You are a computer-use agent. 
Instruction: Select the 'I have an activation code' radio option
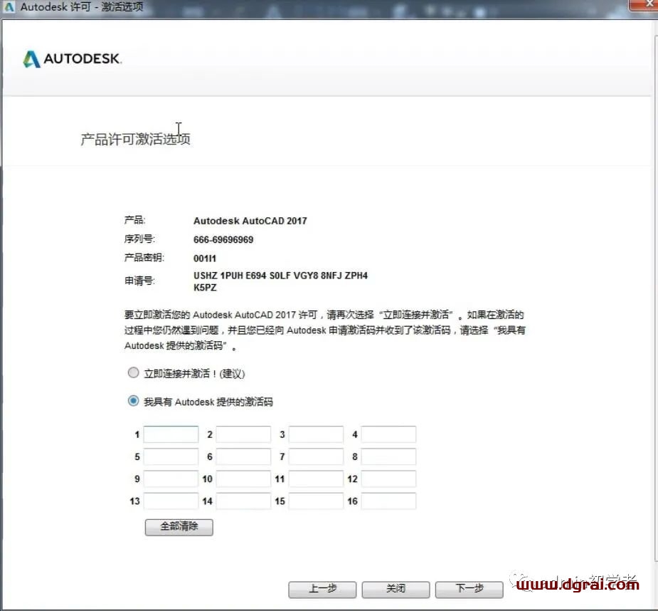(133, 401)
